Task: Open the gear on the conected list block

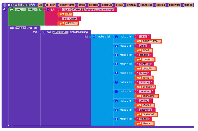Action: pyautogui.click(x=117, y=92)
